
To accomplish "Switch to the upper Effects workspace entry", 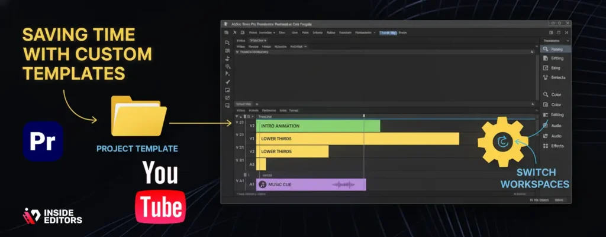I will 554,77.
